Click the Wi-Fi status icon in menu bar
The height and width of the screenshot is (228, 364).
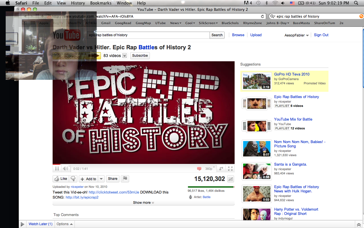(275, 3)
